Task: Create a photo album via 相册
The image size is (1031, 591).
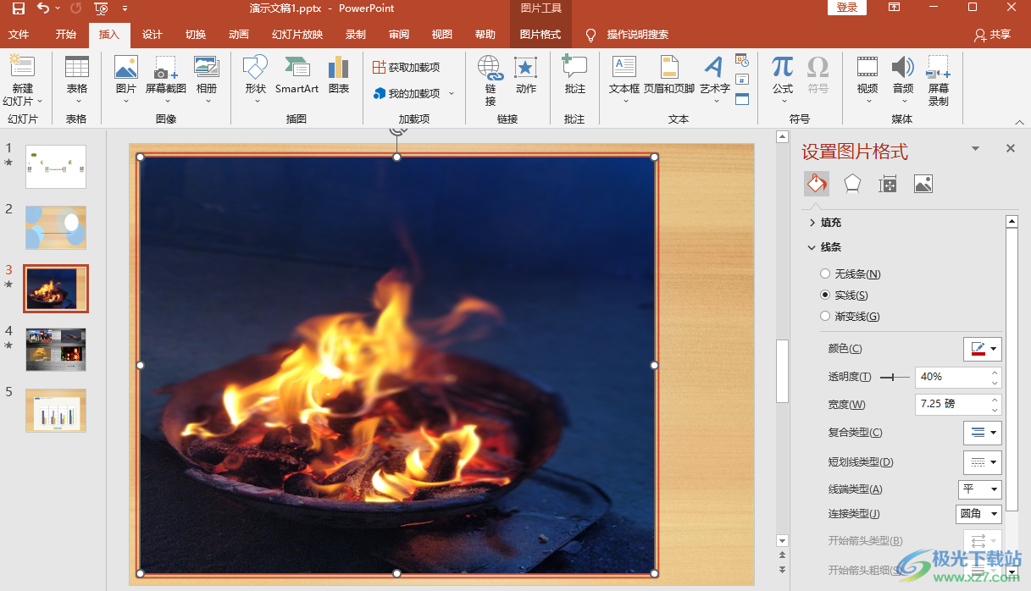Action: tap(207, 81)
